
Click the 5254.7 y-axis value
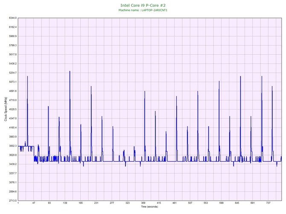pos(13,73)
